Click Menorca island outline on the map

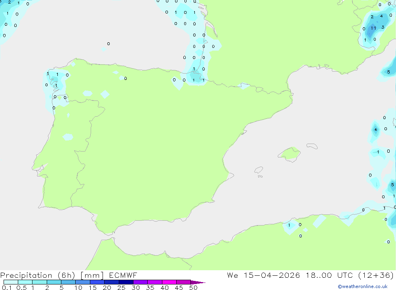click(x=312, y=146)
